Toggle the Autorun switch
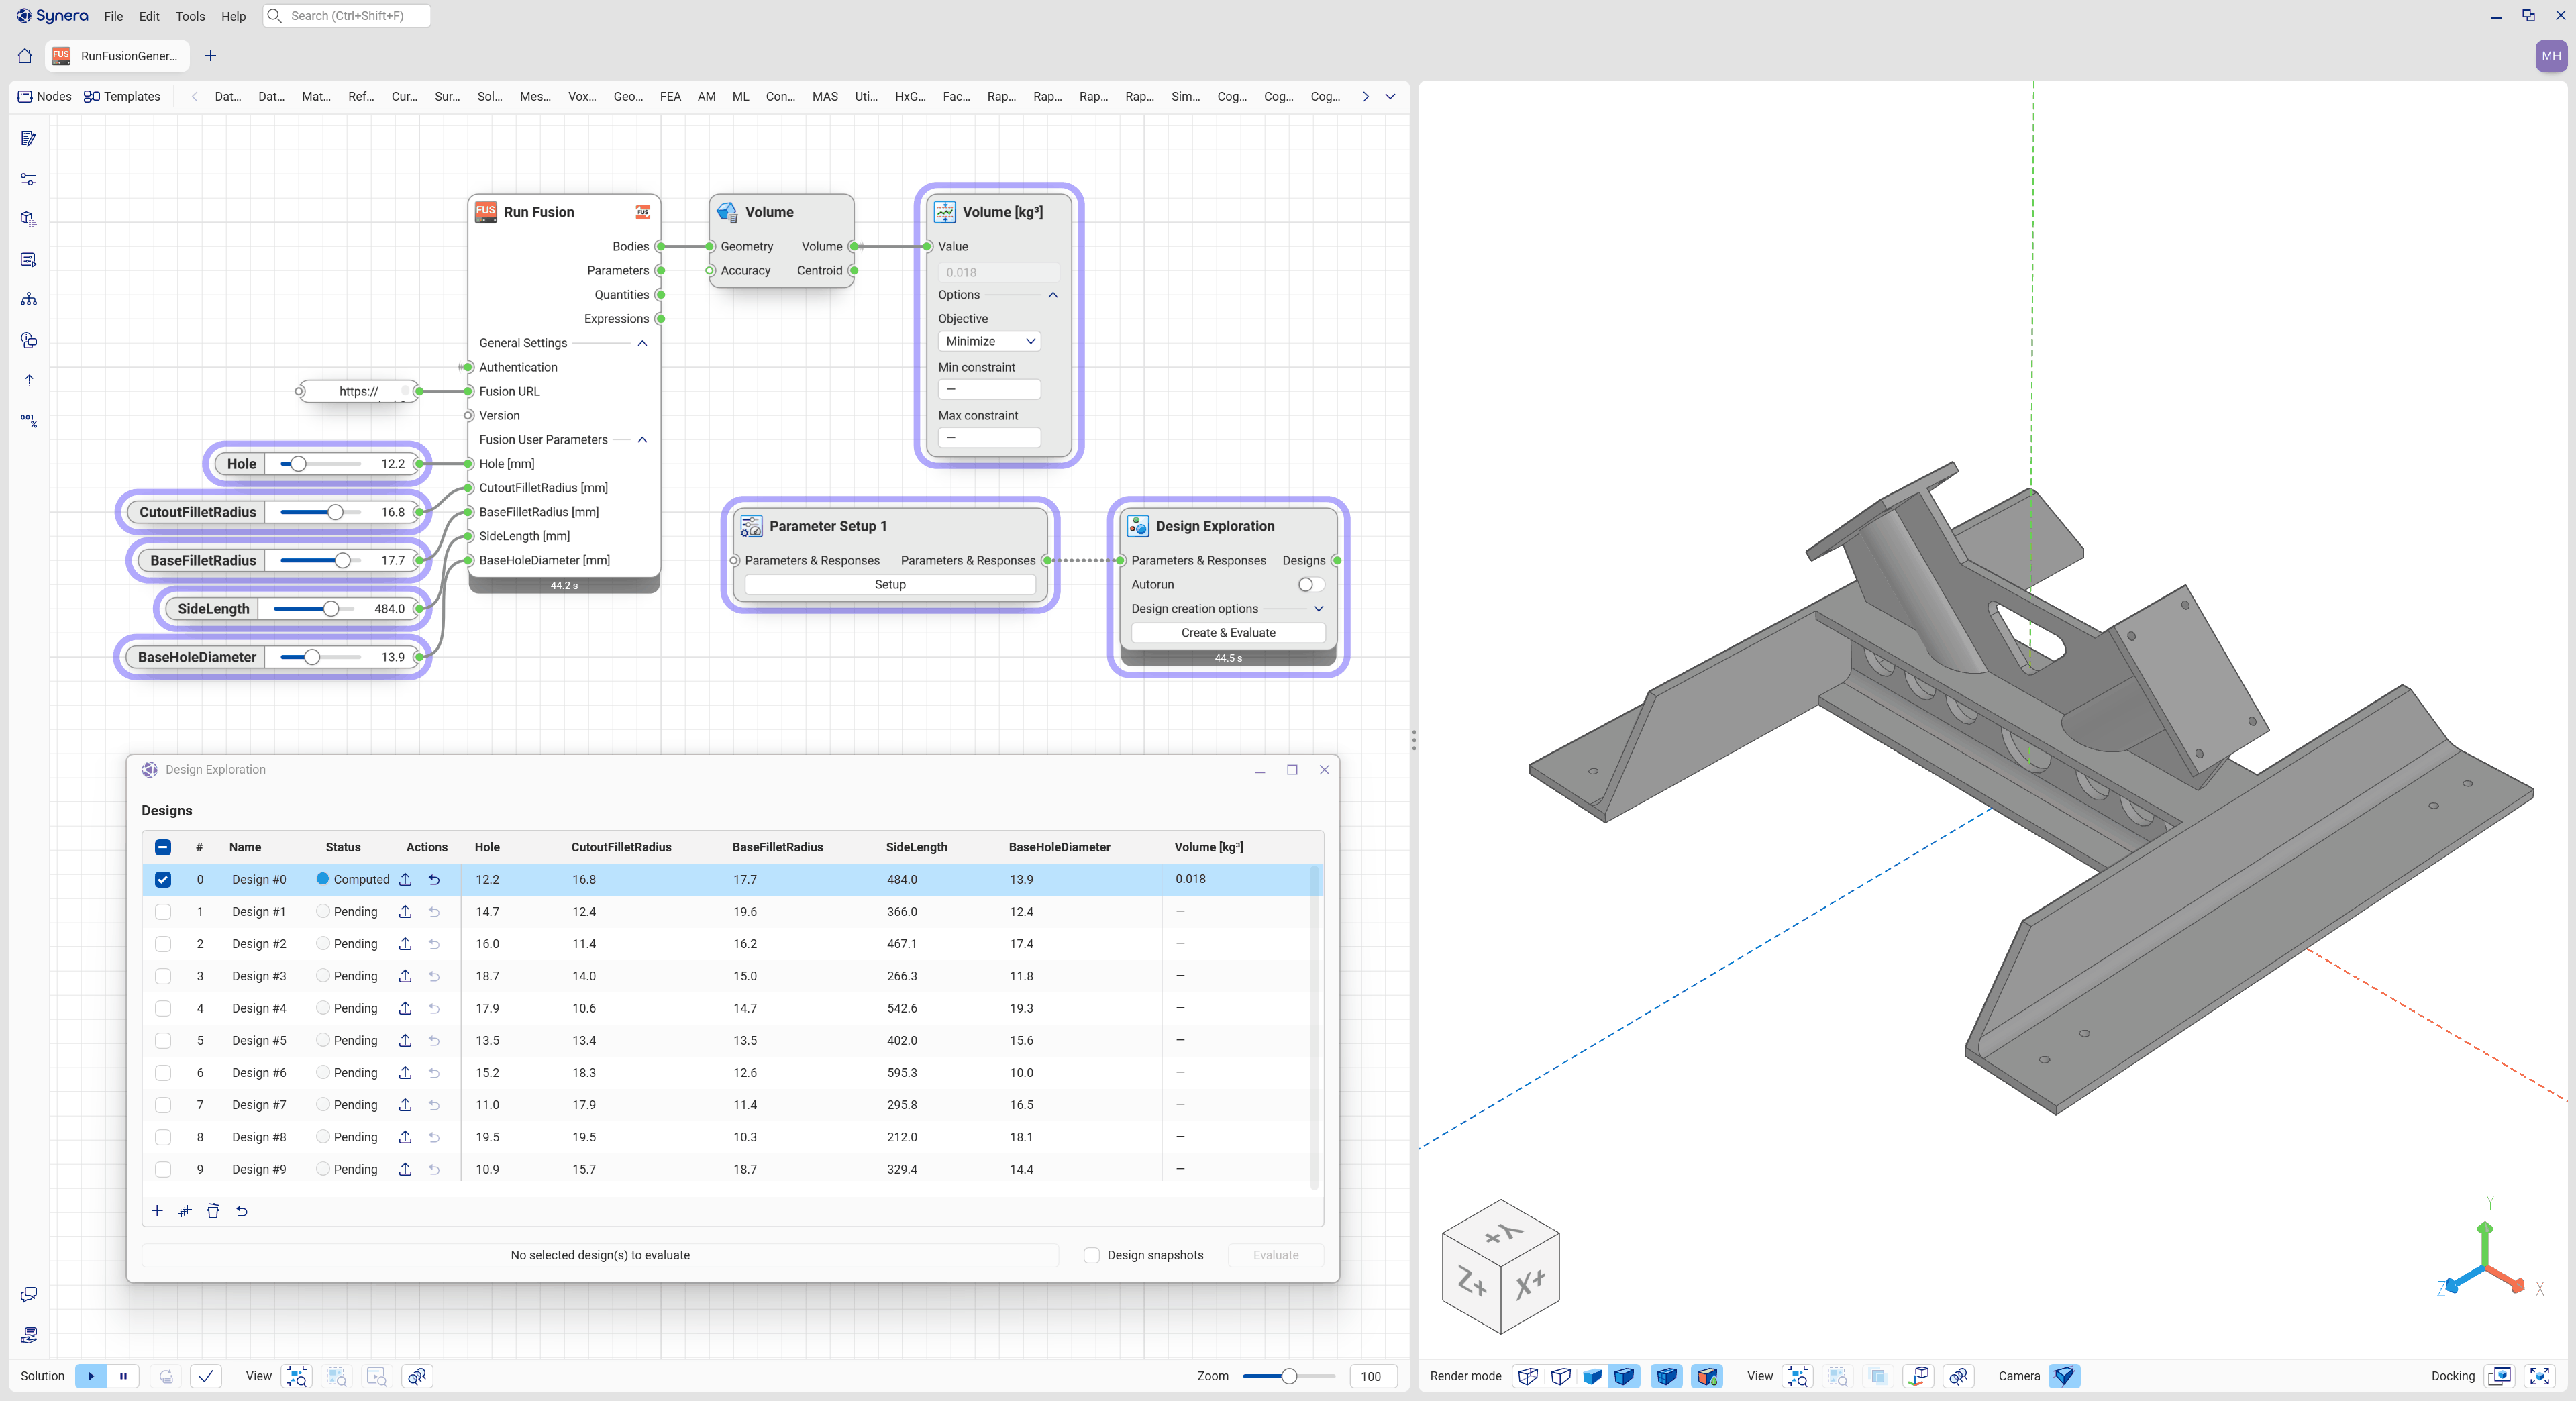 (x=1310, y=585)
